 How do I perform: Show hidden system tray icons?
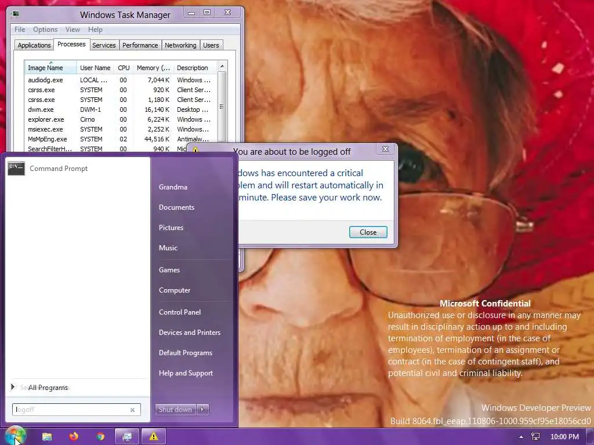[521, 437]
